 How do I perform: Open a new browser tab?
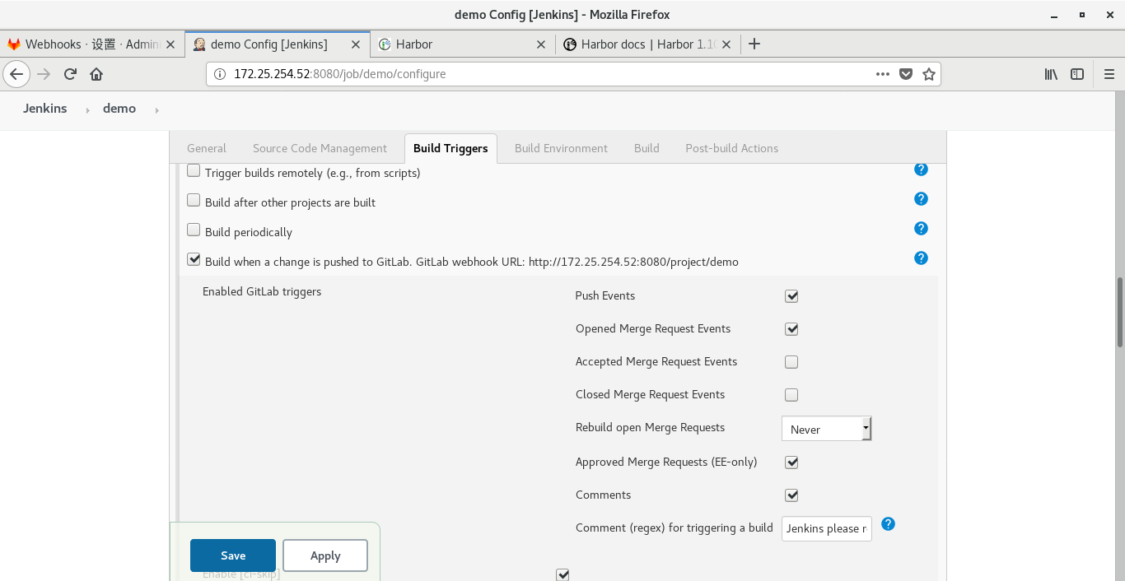(754, 44)
